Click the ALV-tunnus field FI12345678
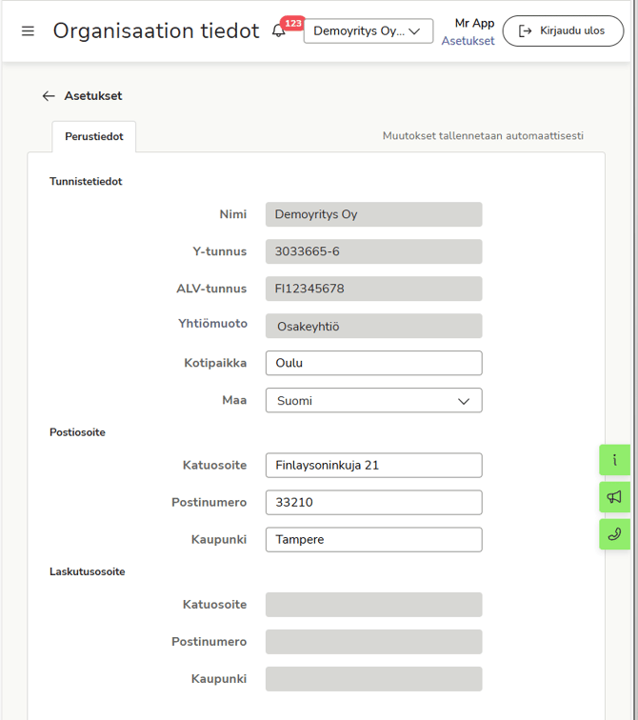This screenshot has width=638, height=720. coord(373,289)
